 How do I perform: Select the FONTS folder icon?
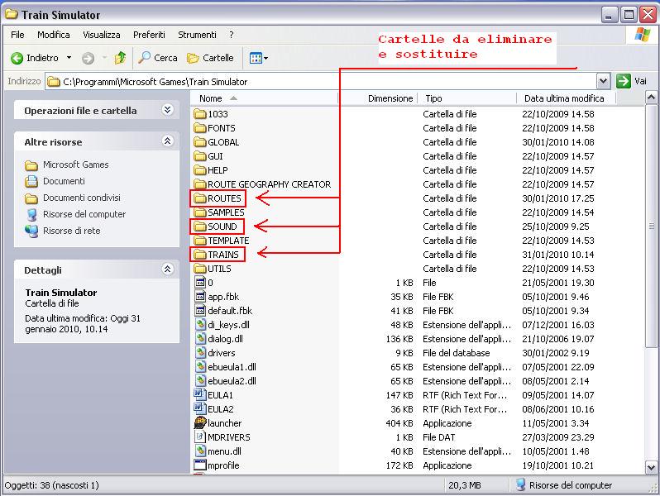pos(200,128)
